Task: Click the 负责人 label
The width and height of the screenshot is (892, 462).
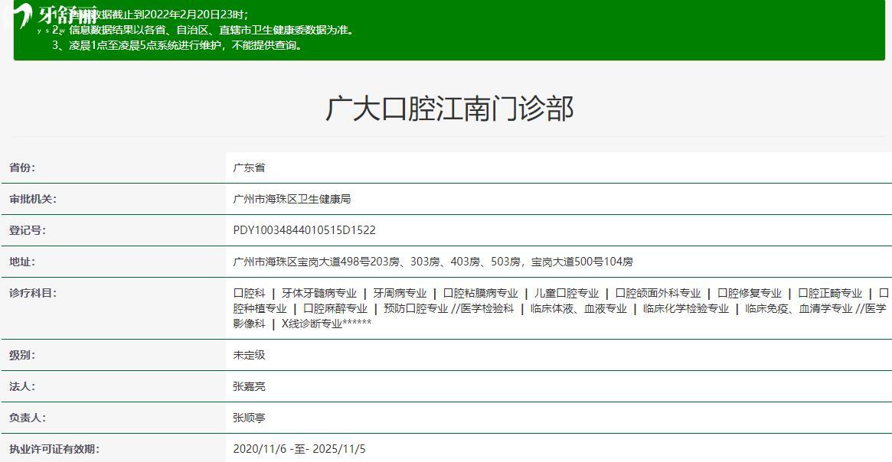Action: pos(28,418)
